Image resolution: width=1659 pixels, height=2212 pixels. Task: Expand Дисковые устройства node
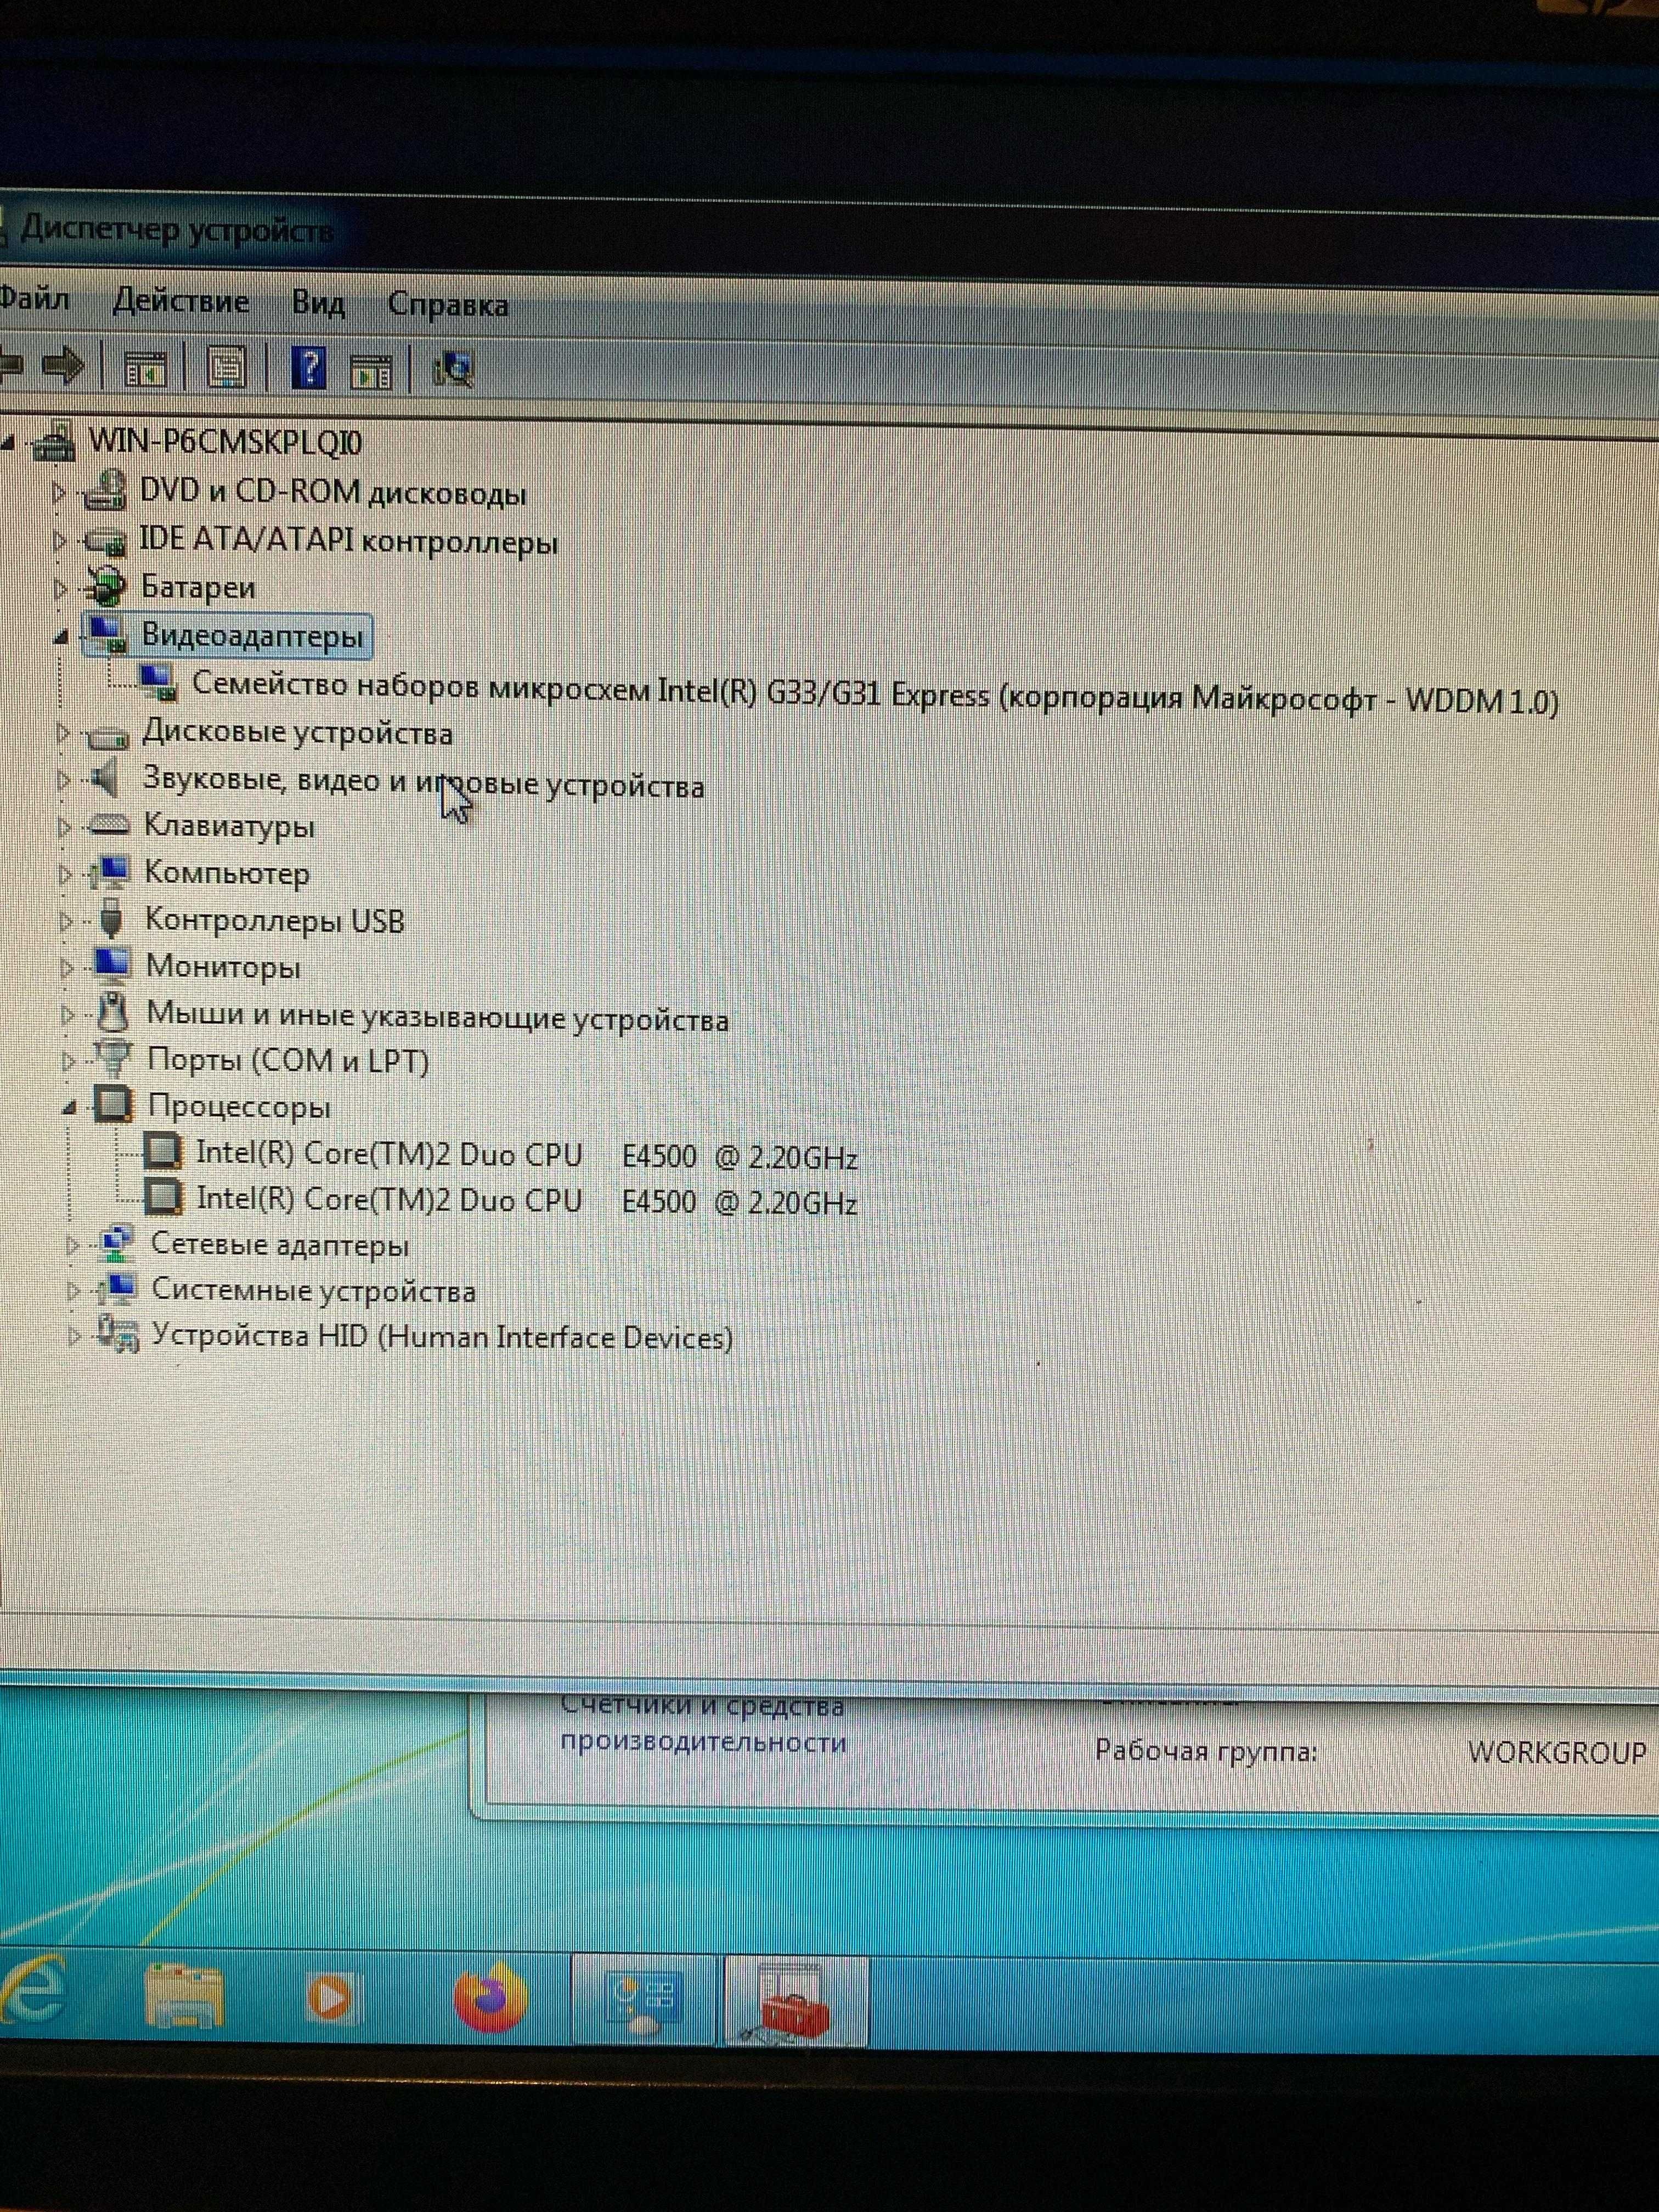pos(63,733)
